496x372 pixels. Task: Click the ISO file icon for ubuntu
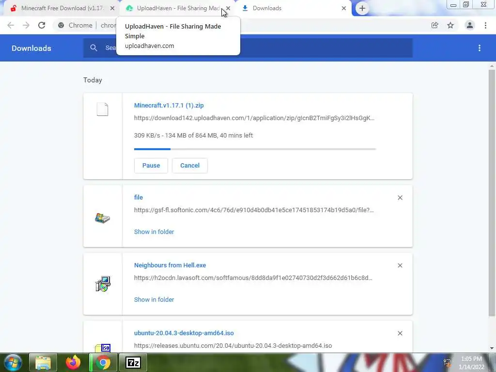point(103,348)
